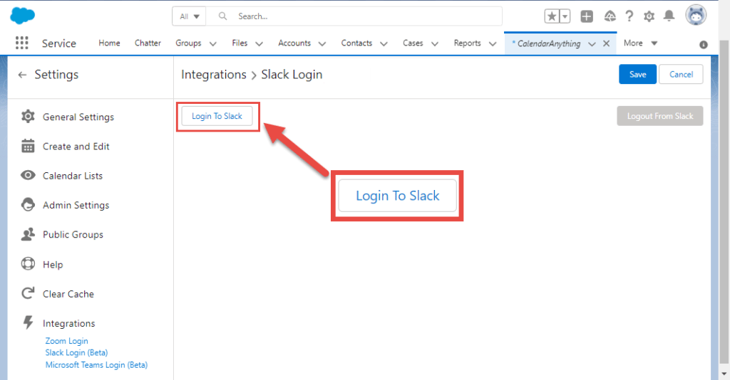
Task: Open the App Launcher grid icon
Action: point(22,43)
